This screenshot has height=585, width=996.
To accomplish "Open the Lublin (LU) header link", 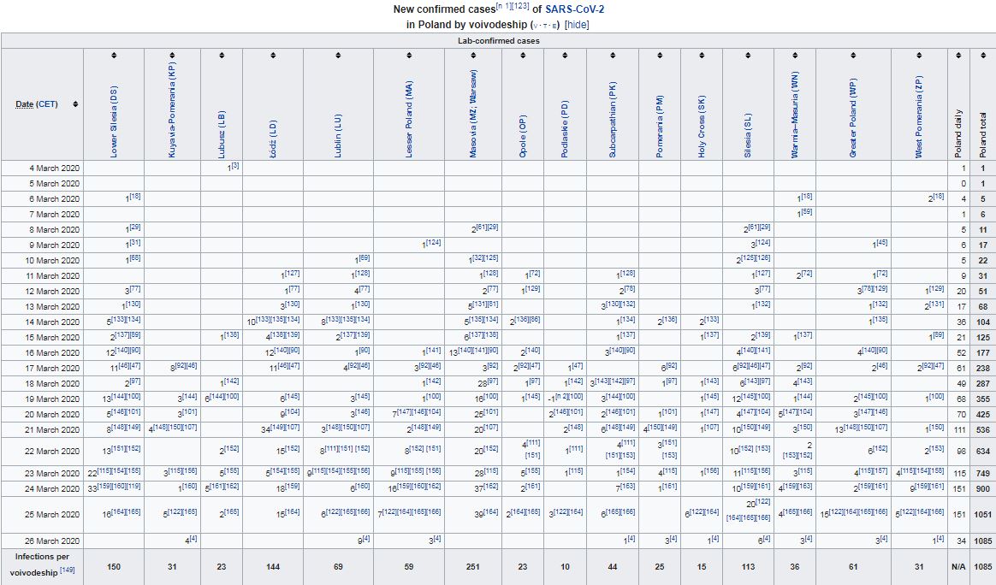I will pyautogui.click(x=338, y=136).
